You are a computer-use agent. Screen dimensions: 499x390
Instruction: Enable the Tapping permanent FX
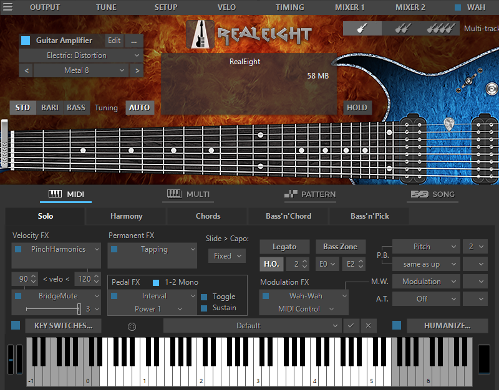coord(115,248)
